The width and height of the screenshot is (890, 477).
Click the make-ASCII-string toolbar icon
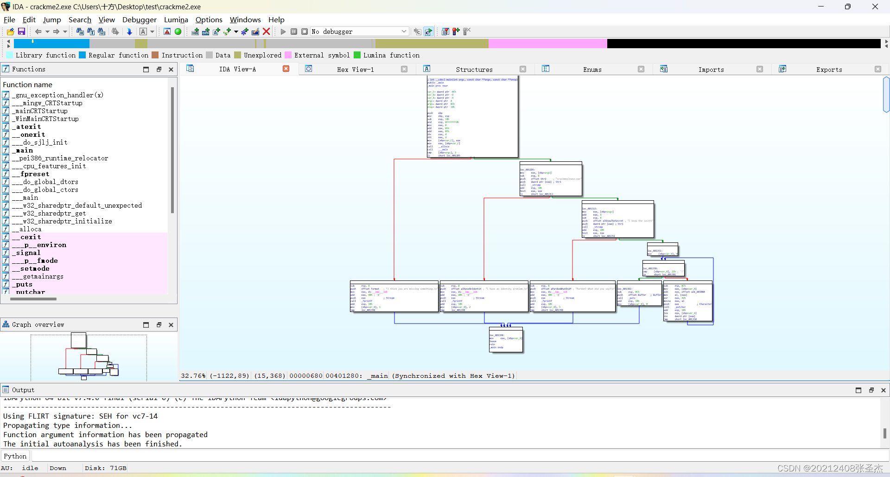[216, 32]
